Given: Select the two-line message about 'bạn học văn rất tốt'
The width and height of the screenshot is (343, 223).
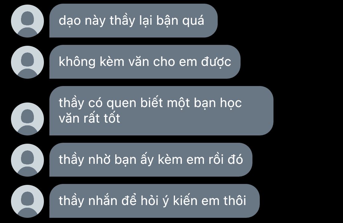Looking at the screenshot, I should coord(161,111).
